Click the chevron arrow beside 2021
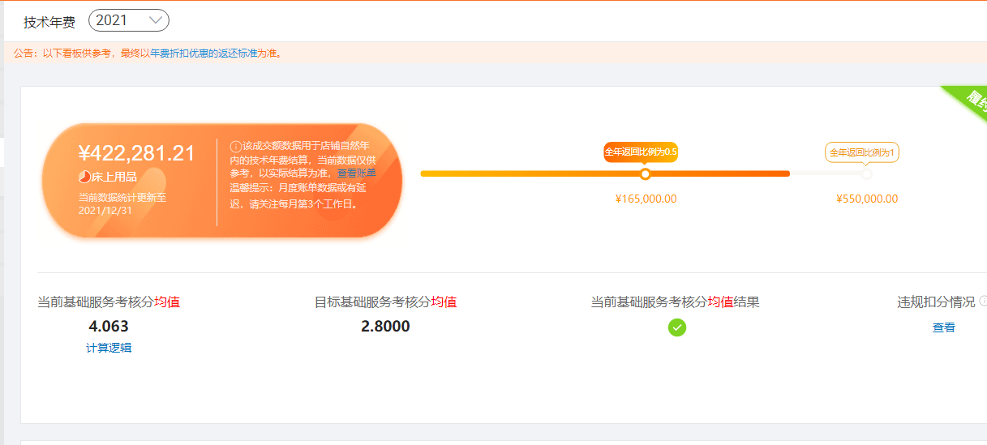 (156, 20)
